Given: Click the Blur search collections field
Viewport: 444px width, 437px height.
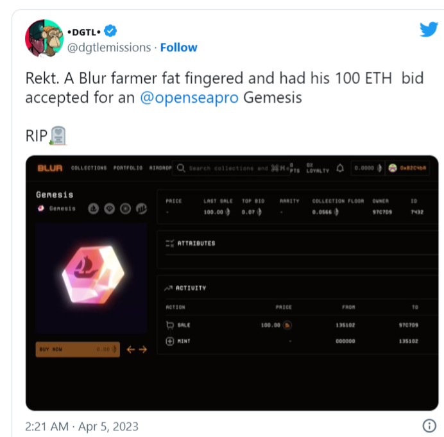Looking at the screenshot, I should click(x=232, y=168).
